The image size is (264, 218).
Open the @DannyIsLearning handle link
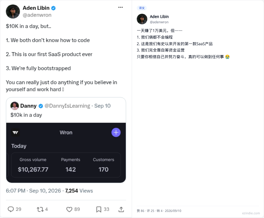point(67,106)
